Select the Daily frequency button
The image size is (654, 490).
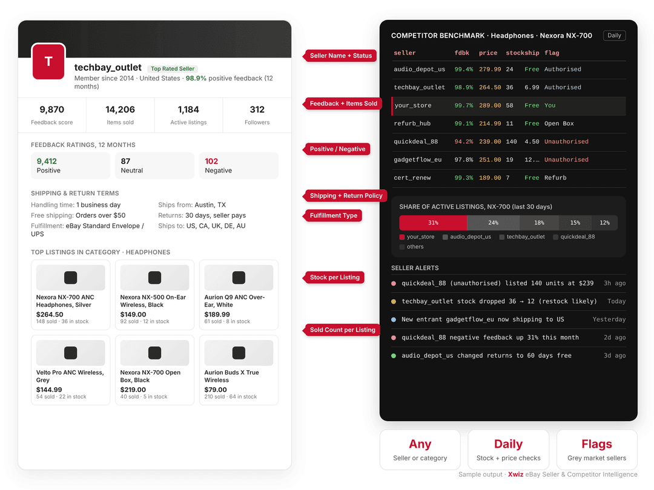click(614, 36)
